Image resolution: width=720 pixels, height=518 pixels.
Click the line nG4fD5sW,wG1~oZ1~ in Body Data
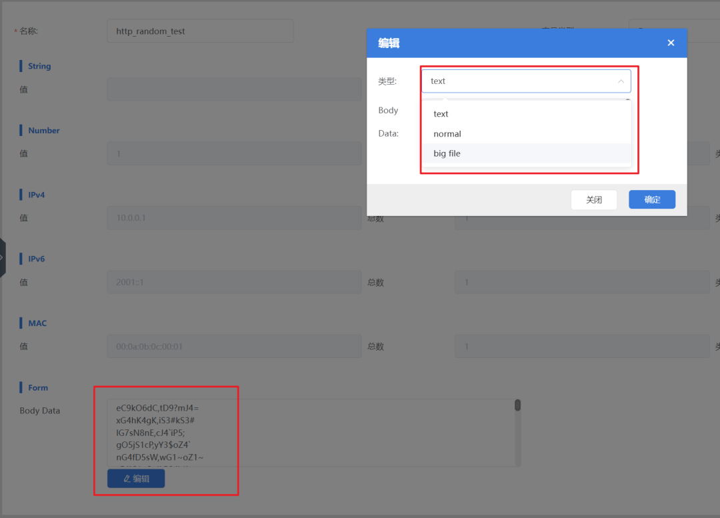(160, 457)
